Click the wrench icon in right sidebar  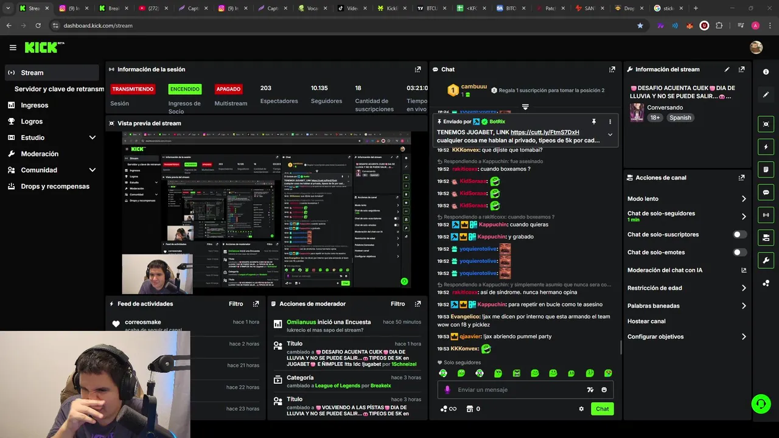(766, 260)
